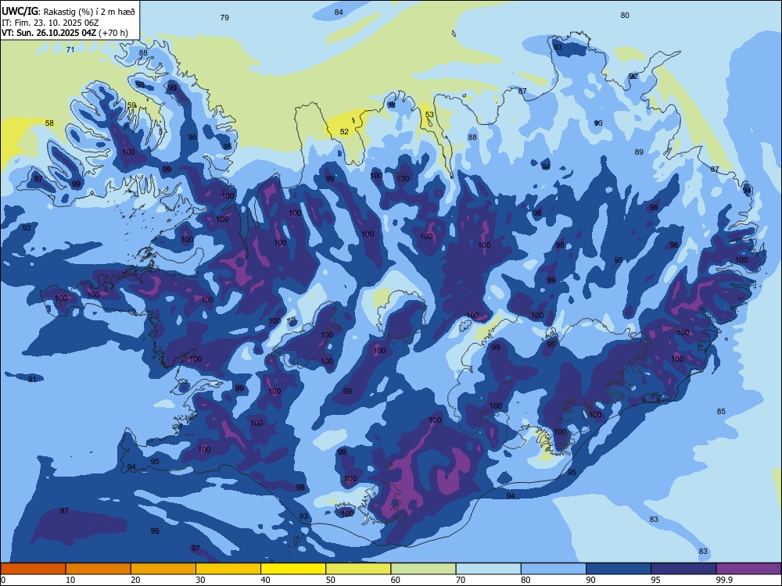The height and width of the screenshot is (586, 782).
Task: Click the humidity value '96' on the map
Action: (674, 245)
